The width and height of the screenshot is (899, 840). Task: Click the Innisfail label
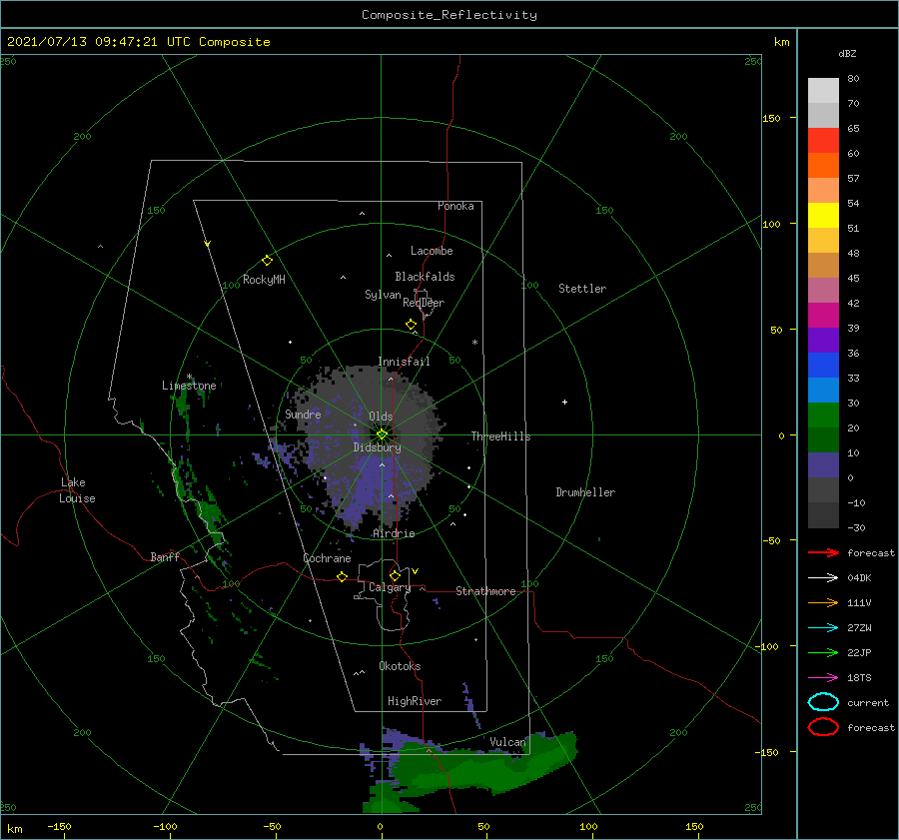coord(404,362)
